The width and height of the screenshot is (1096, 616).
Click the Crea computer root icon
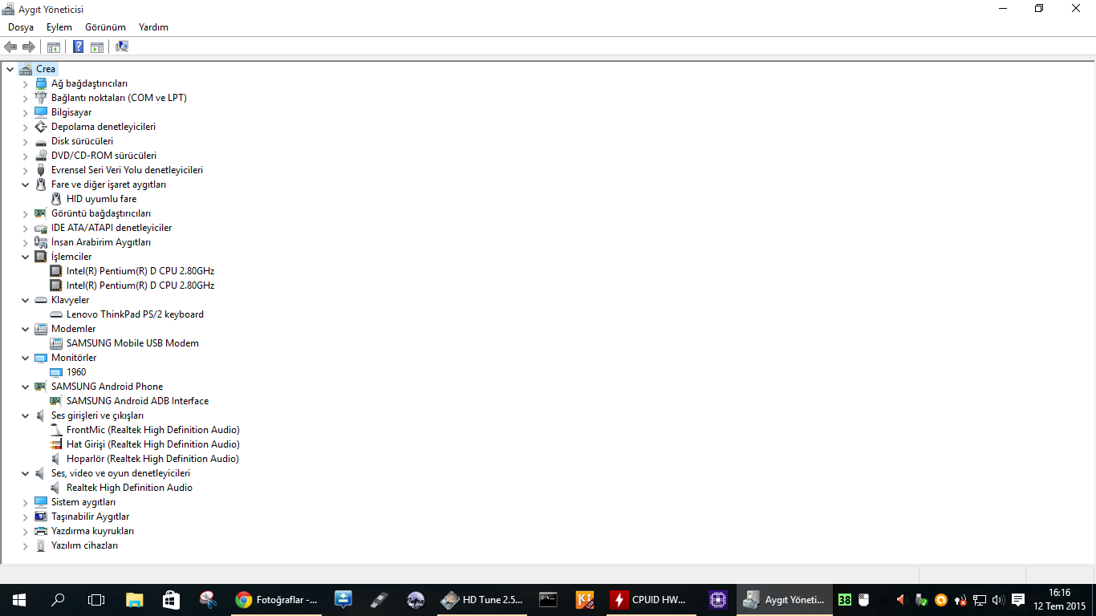pyautogui.click(x=26, y=69)
